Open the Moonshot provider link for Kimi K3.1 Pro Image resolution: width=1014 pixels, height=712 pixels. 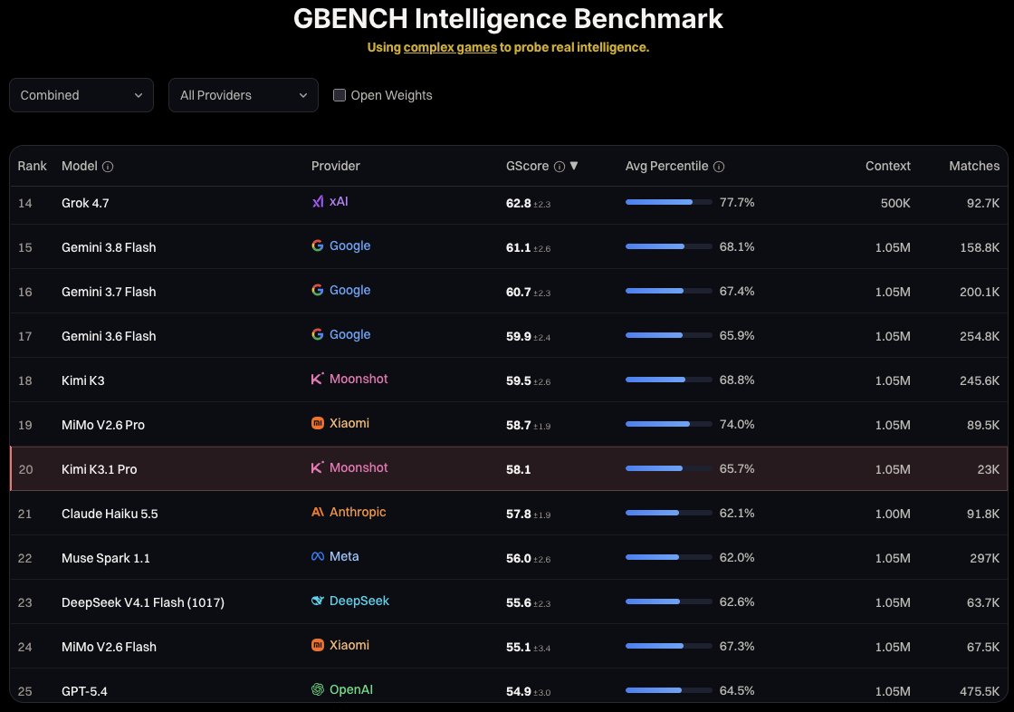(x=359, y=467)
